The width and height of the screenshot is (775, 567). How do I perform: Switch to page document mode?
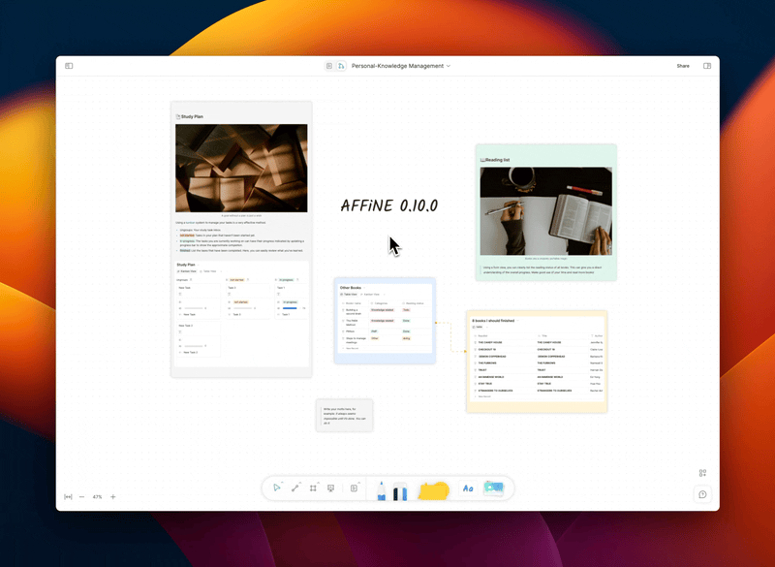click(329, 66)
